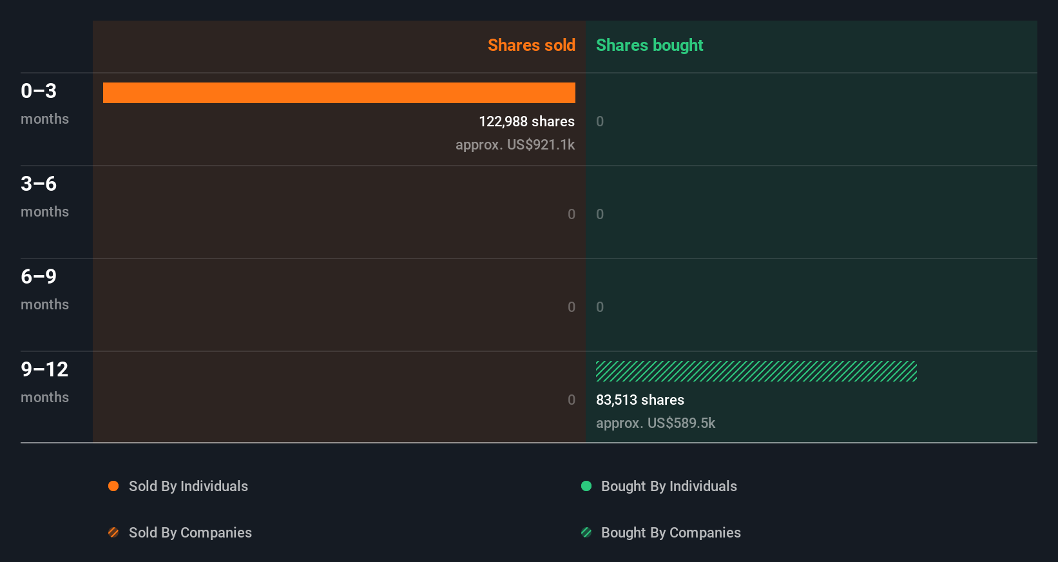Select the Shares sold column header
The image size is (1058, 562).
531,45
